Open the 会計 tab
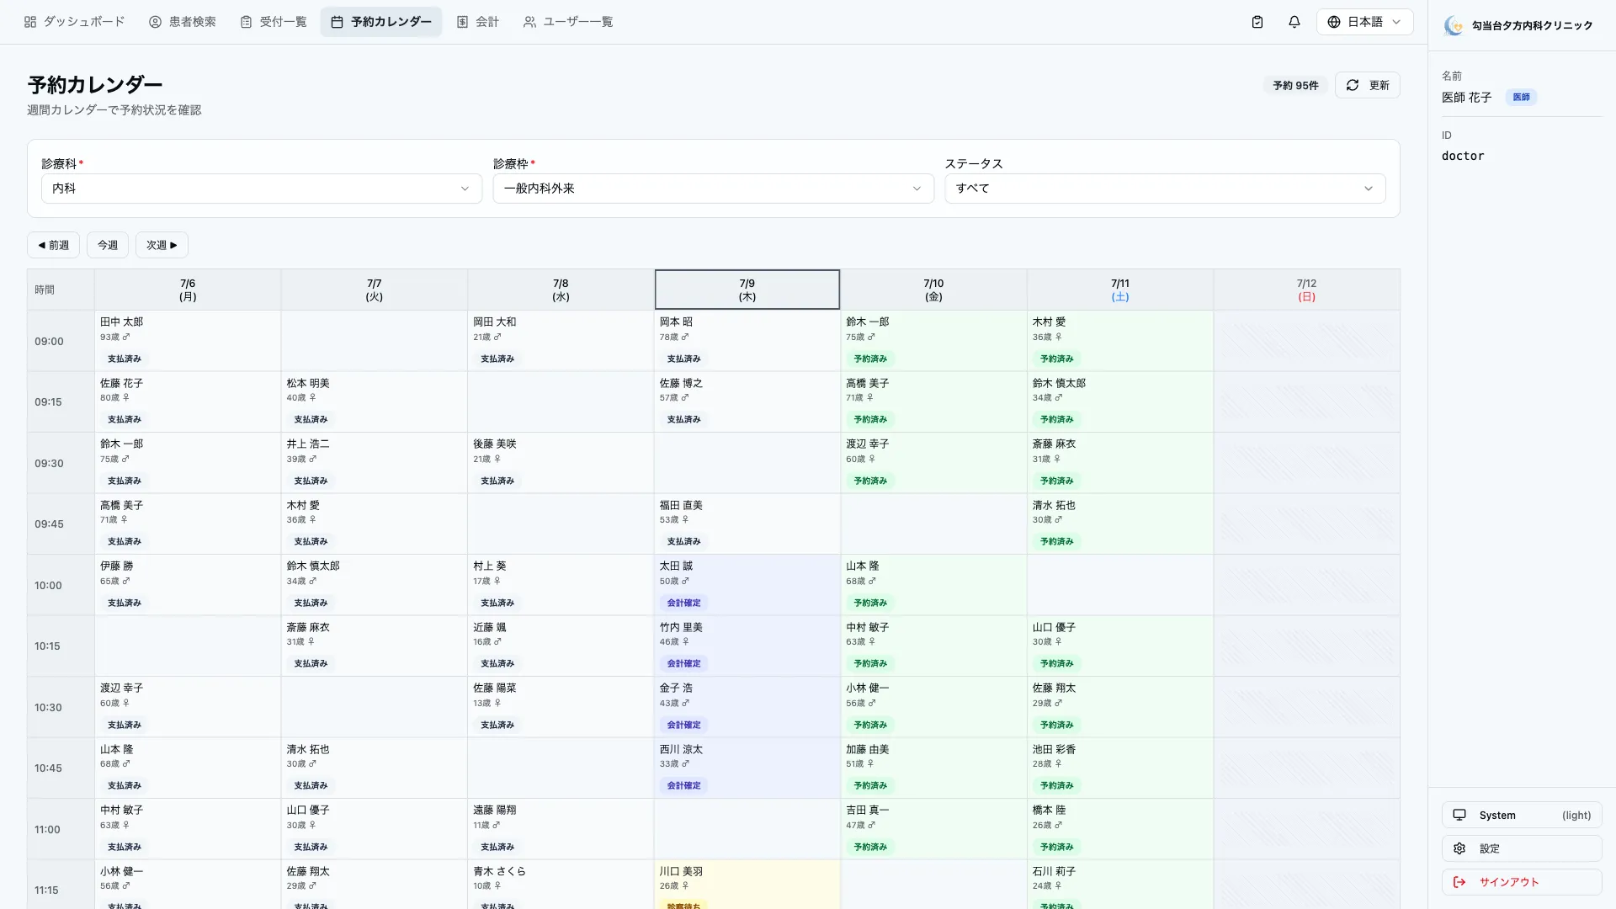The width and height of the screenshot is (1616, 909). click(x=477, y=22)
